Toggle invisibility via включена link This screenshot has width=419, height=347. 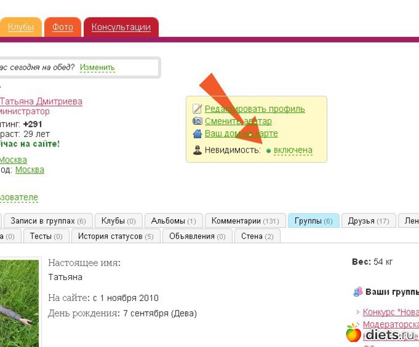(x=293, y=150)
